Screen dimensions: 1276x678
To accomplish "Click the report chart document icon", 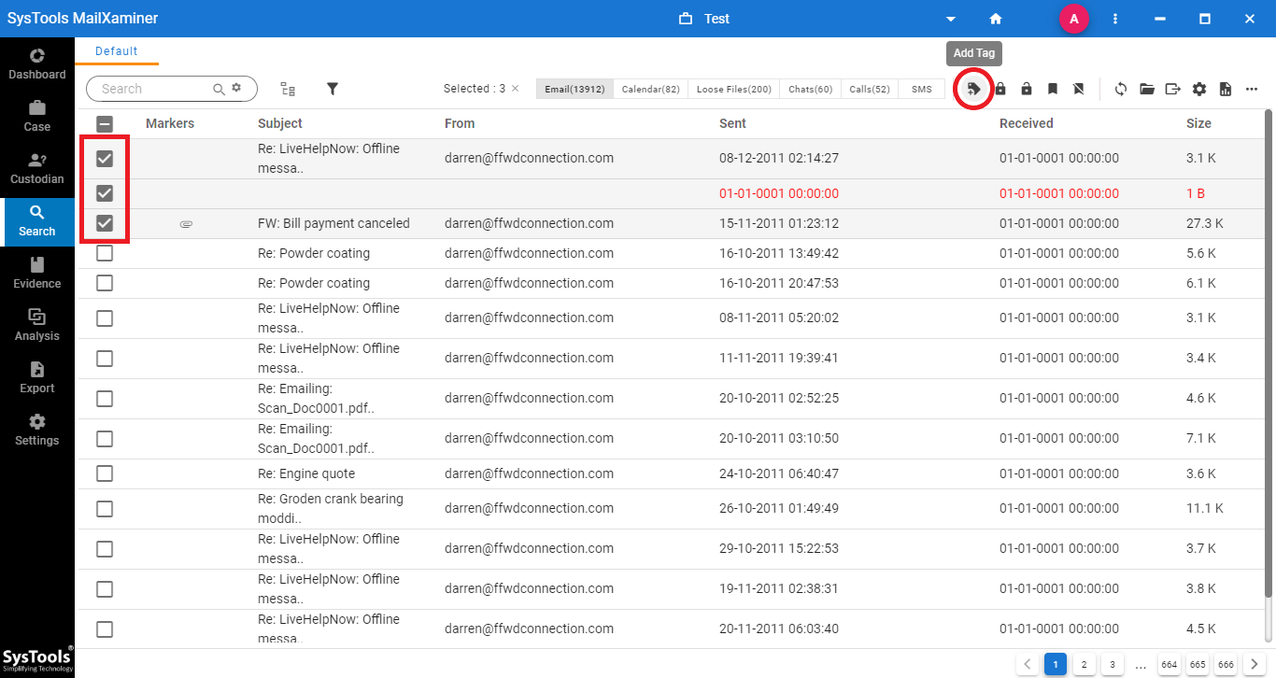I will 1226,89.
